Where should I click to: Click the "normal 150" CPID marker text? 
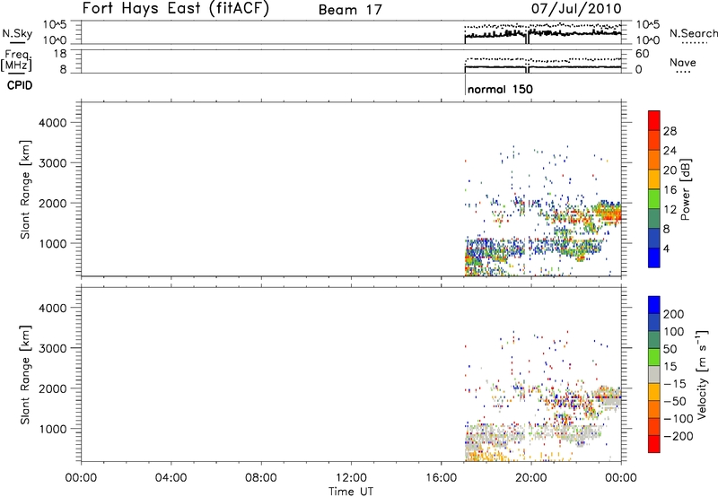500,89
